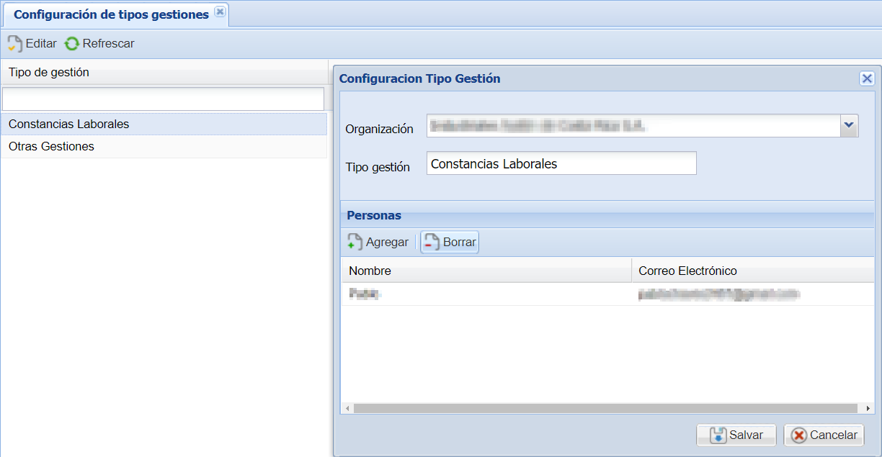Click the horizontal scrollbar left arrow

(347, 409)
